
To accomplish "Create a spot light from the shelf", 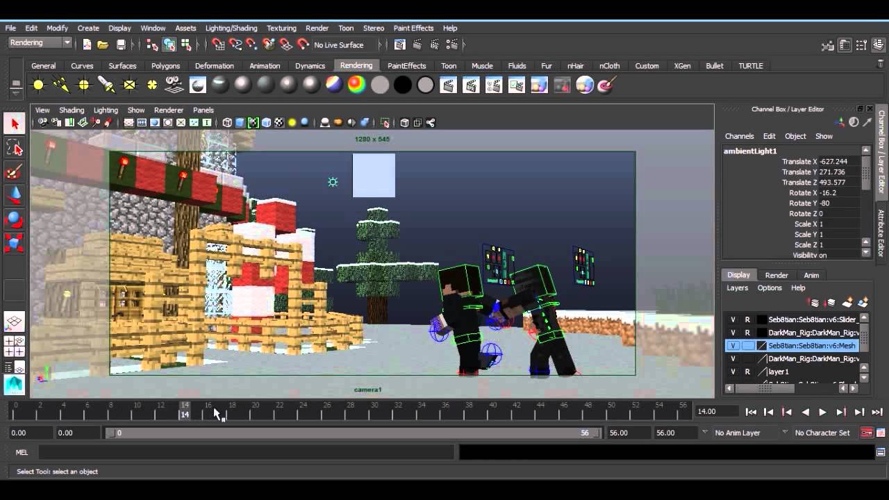I will pos(106,85).
